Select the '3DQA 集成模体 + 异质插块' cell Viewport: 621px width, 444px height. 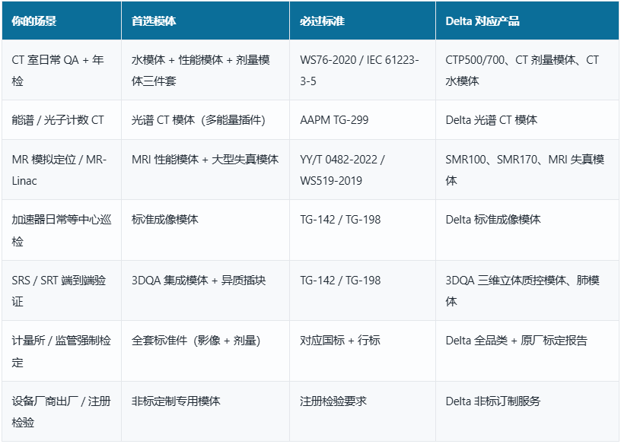point(205,290)
